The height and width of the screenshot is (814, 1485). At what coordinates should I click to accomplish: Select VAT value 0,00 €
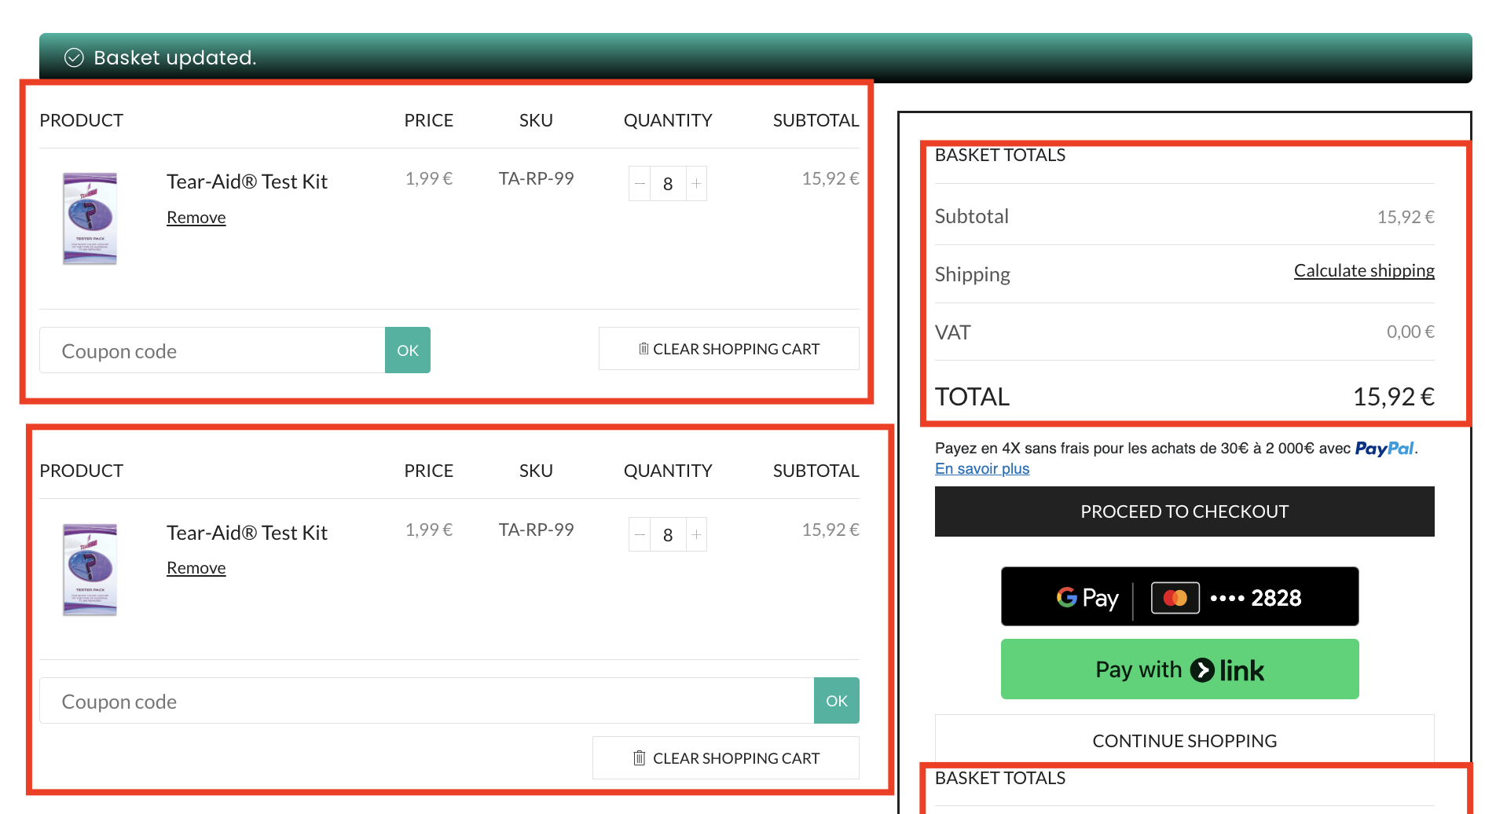tap(1410, 332)
